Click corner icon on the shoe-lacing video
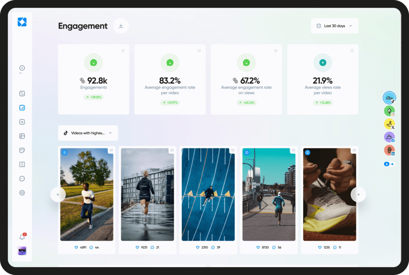The image size is (409, 275). tap(354, 150)
